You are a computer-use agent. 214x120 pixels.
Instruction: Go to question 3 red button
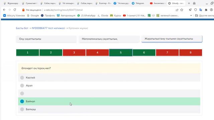point(74,53)
